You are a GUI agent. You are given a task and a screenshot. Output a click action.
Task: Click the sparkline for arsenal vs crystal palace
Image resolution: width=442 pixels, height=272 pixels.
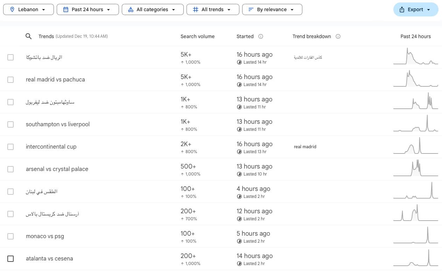[416, 168]
